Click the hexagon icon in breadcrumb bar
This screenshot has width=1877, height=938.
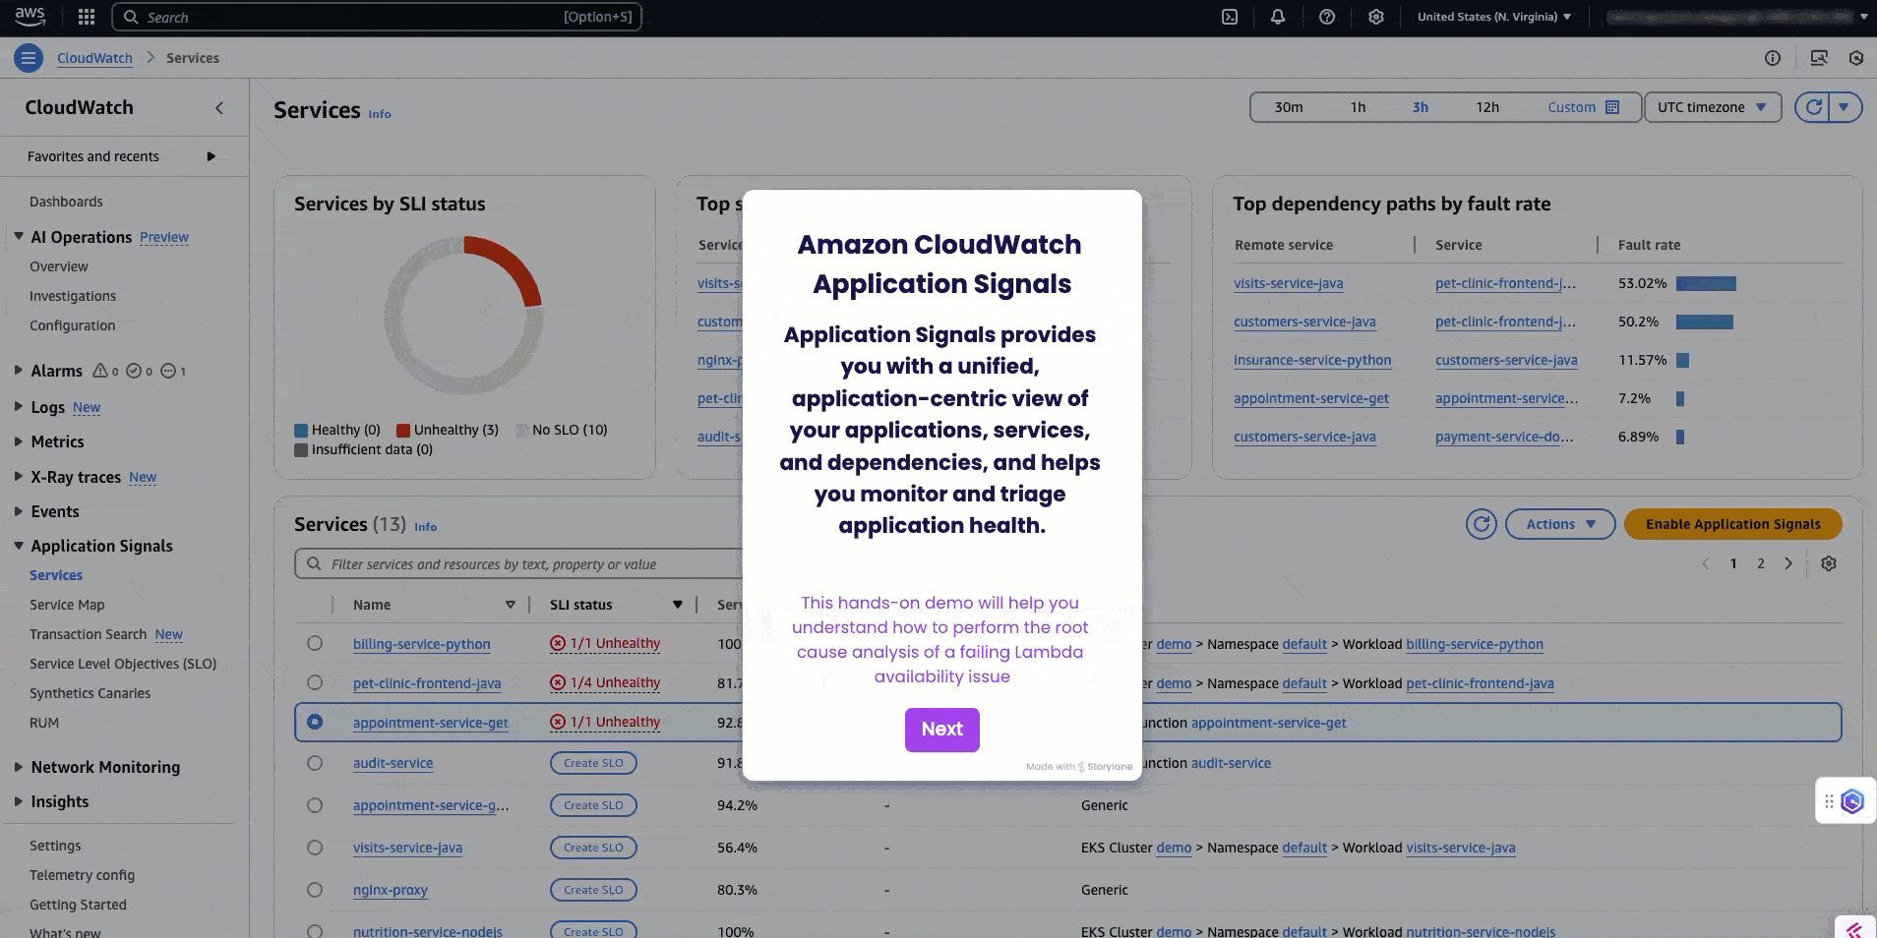click(x=1856, y=58)
